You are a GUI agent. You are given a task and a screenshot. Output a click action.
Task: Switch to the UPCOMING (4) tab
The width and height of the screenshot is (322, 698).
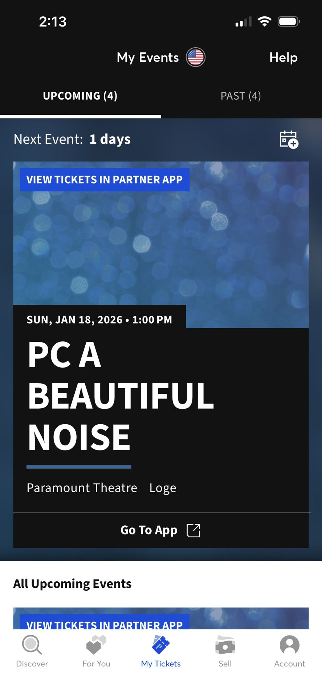coord(80,96)
